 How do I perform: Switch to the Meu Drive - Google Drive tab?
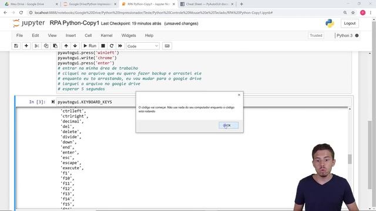(28, 4)
